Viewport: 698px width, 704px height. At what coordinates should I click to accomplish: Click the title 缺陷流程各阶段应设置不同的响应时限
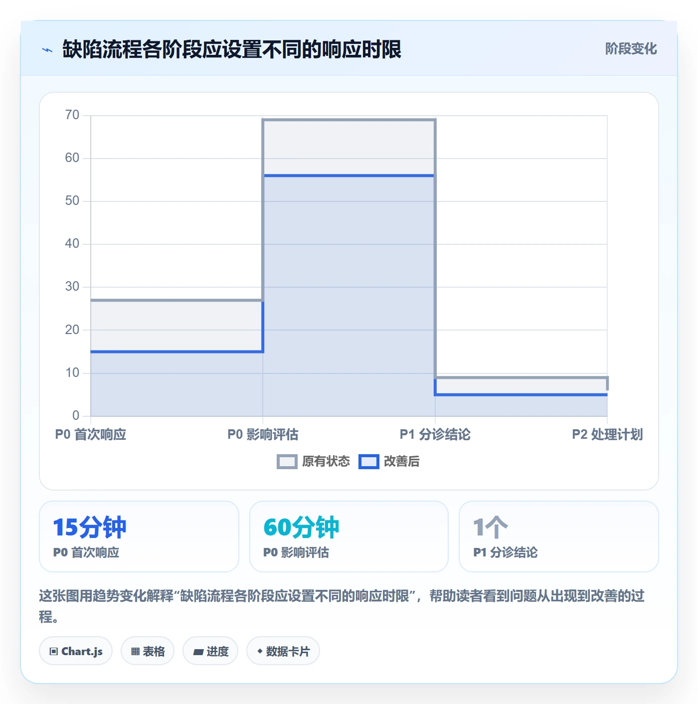pyautogui.click(x=232, y=49)
